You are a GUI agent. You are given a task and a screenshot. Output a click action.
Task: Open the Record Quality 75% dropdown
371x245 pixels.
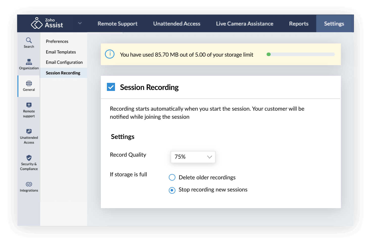tap(193, 157)
